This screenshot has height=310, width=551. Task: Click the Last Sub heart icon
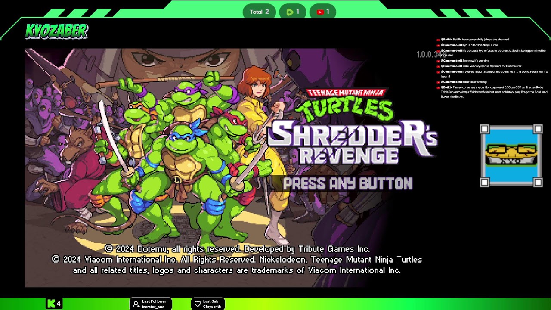198,304
